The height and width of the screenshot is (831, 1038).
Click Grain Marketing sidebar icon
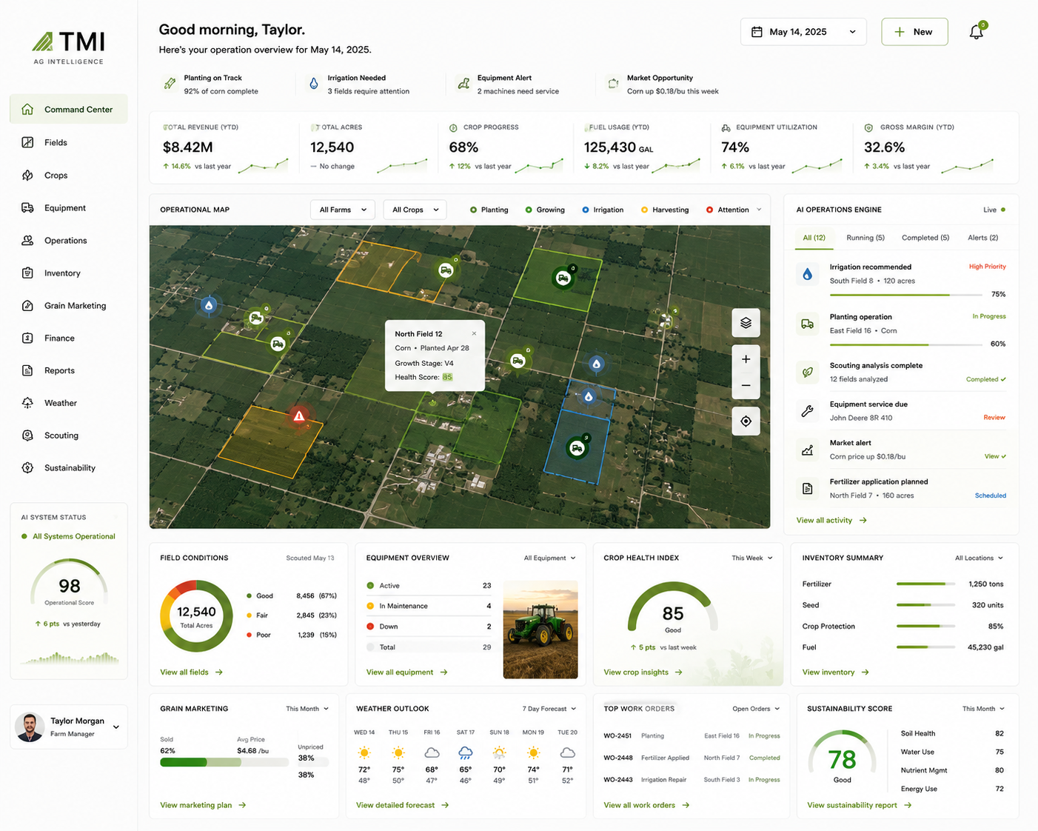[27, 306]
